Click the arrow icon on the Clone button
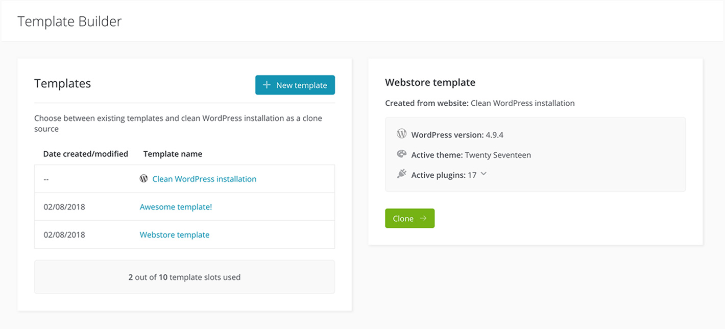 click(423, 218)
